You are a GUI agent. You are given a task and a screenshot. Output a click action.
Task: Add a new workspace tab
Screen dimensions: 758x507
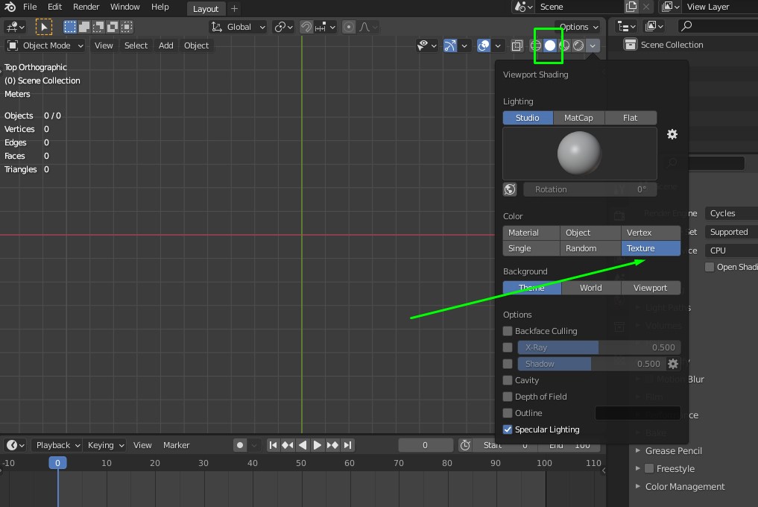click(235, 9)
